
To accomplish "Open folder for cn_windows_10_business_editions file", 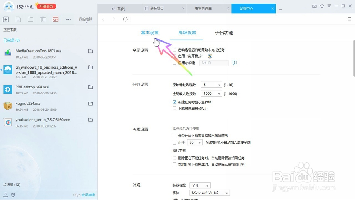I will [x=91, y=67].
